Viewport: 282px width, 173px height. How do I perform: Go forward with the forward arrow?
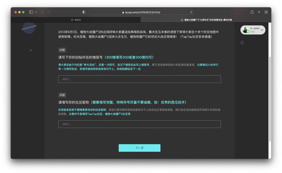click(x=49, y=12)
